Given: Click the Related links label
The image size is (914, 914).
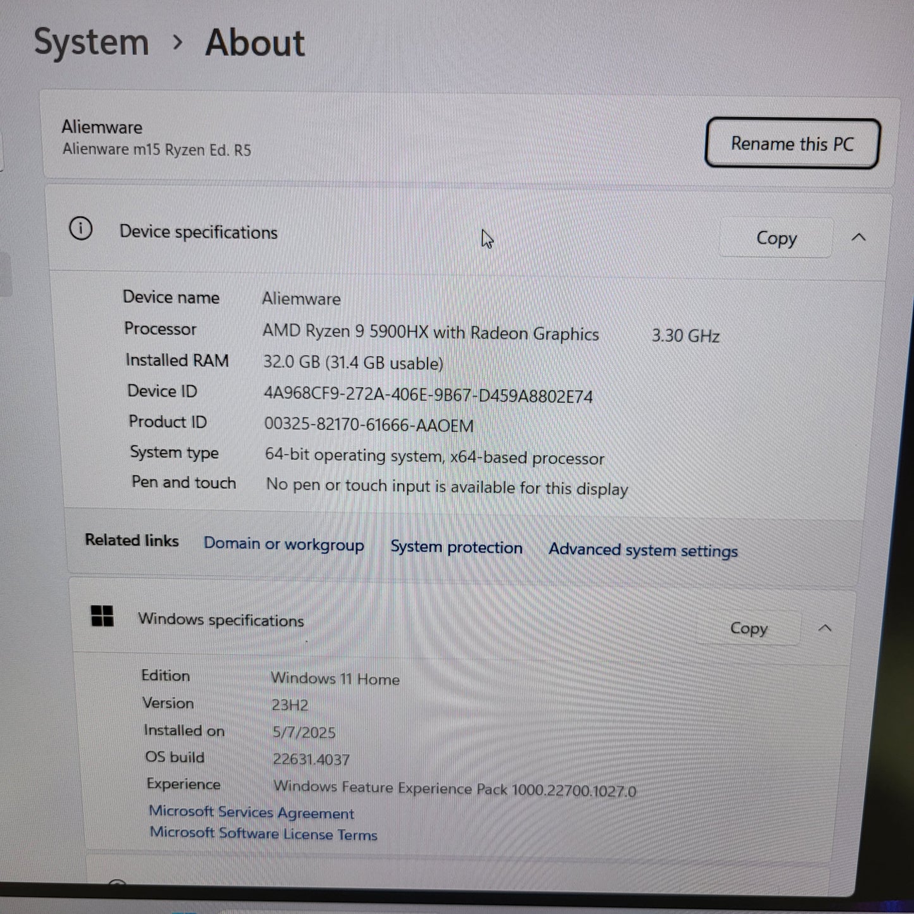Looking at the screenshot, I should click(x=132, y=540).
